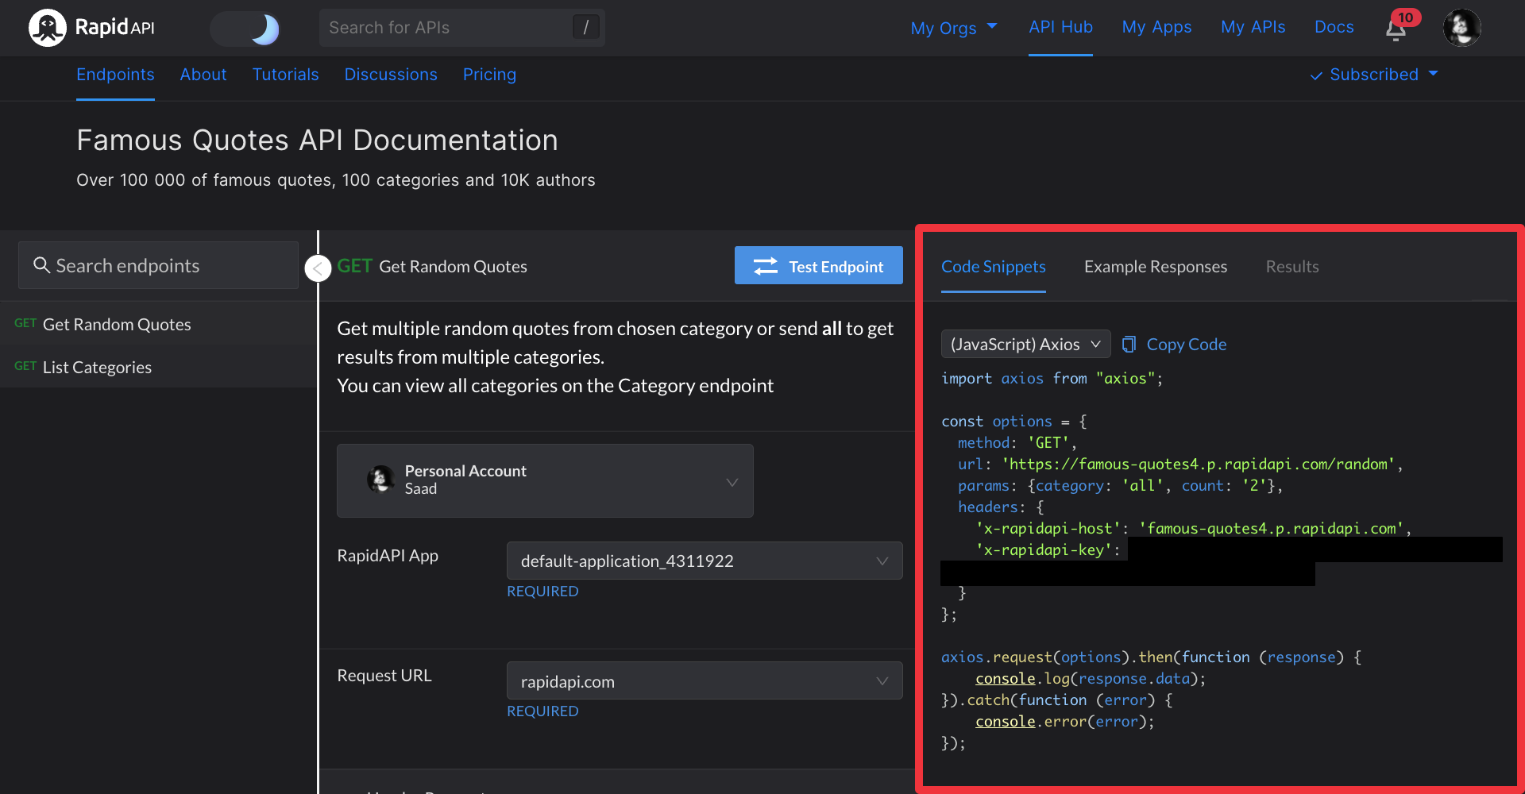Switch to the Pricing tab

489,75
